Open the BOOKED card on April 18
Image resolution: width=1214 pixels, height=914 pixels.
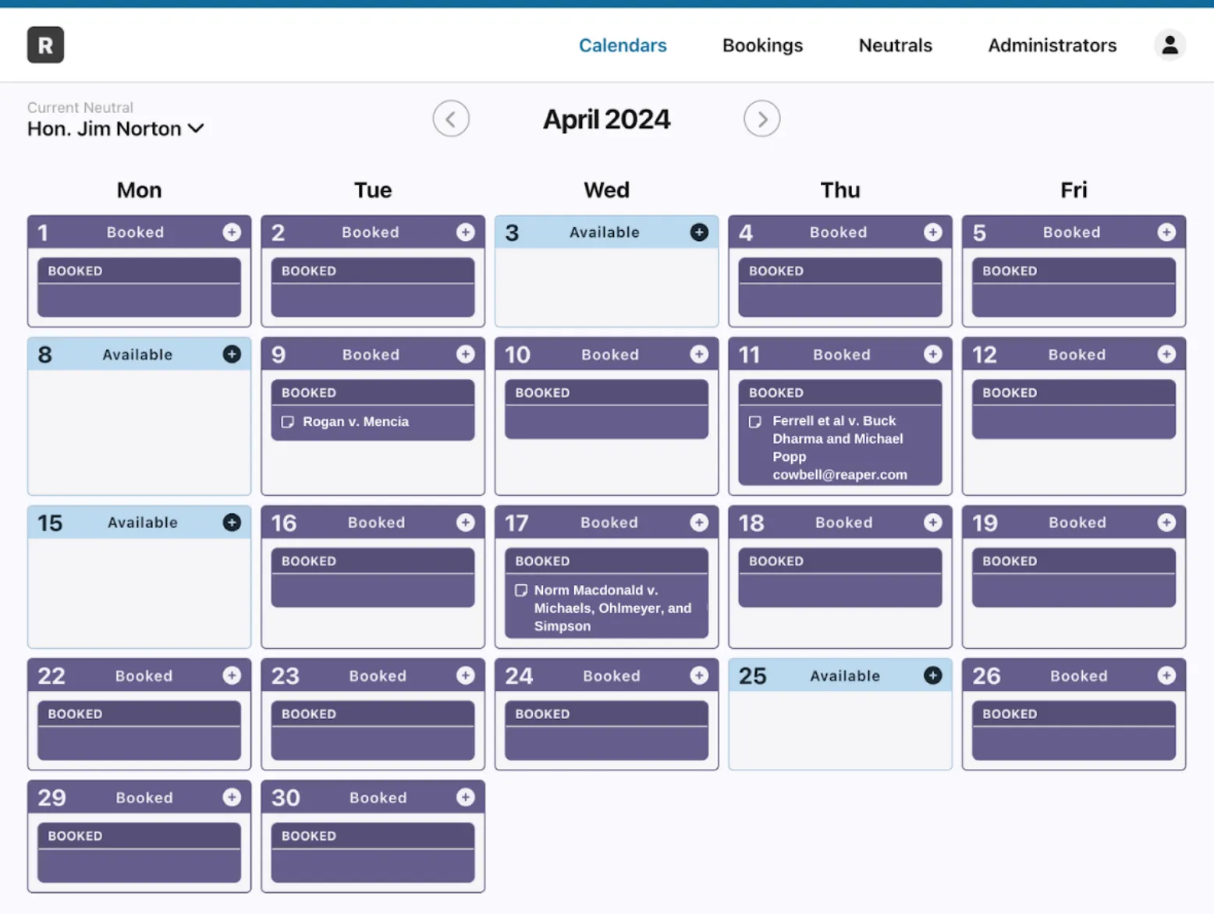(840, 578)
